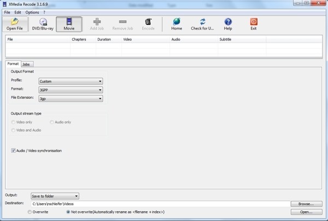
Task: Expand the File Extension dropdown showing 3gp
Action: point(71,99)
